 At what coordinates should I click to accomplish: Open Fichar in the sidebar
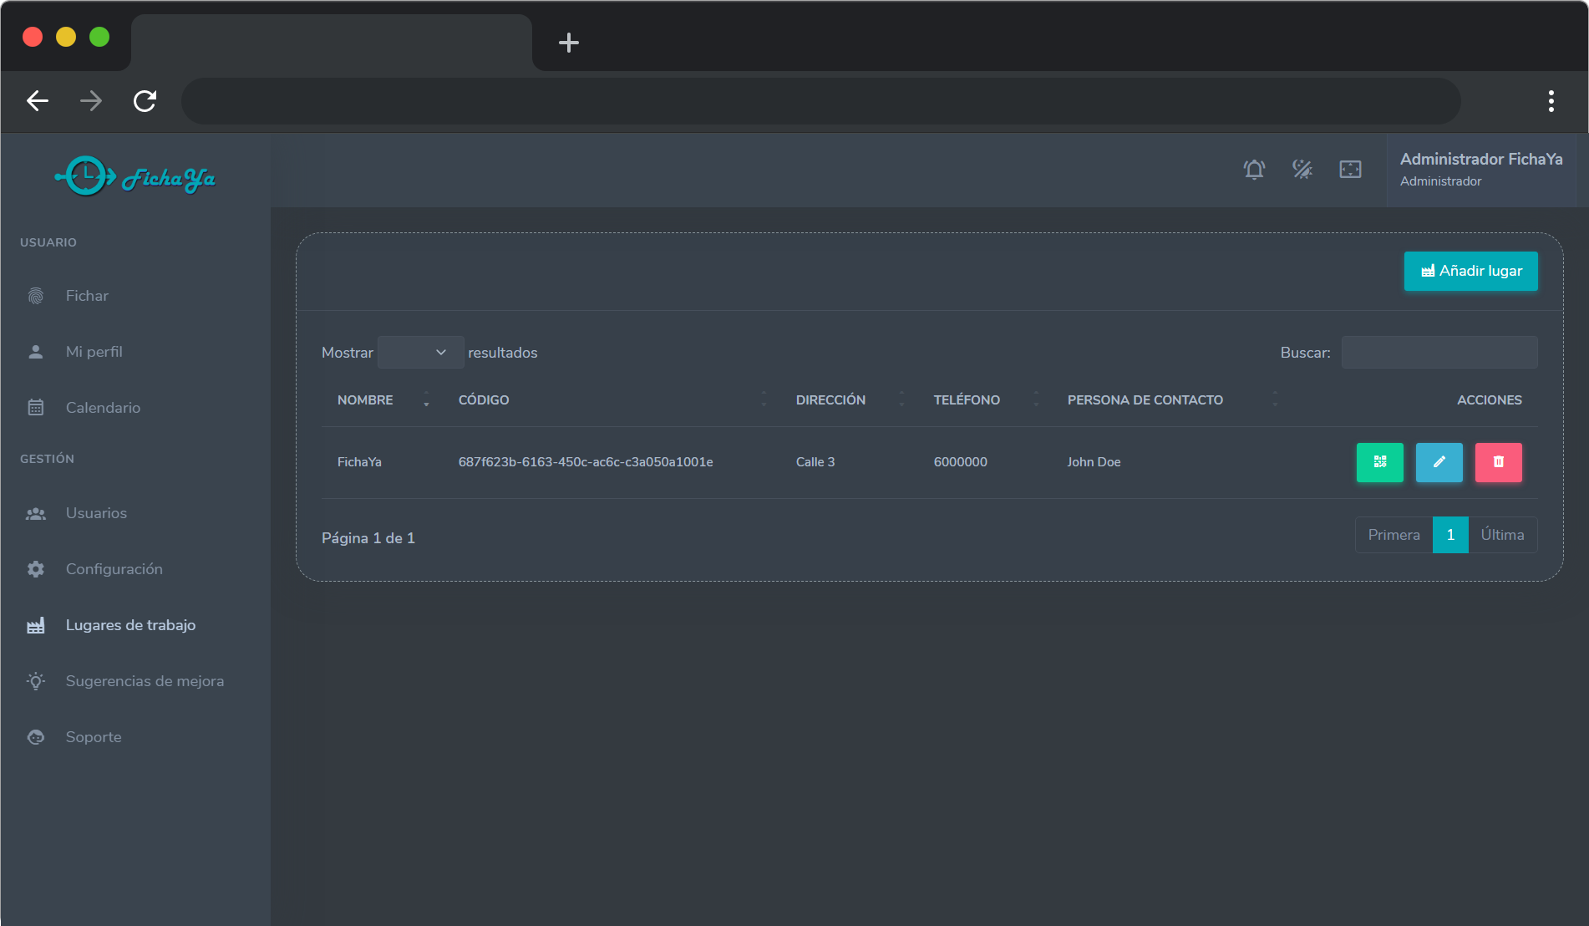(x=87, y=296)
